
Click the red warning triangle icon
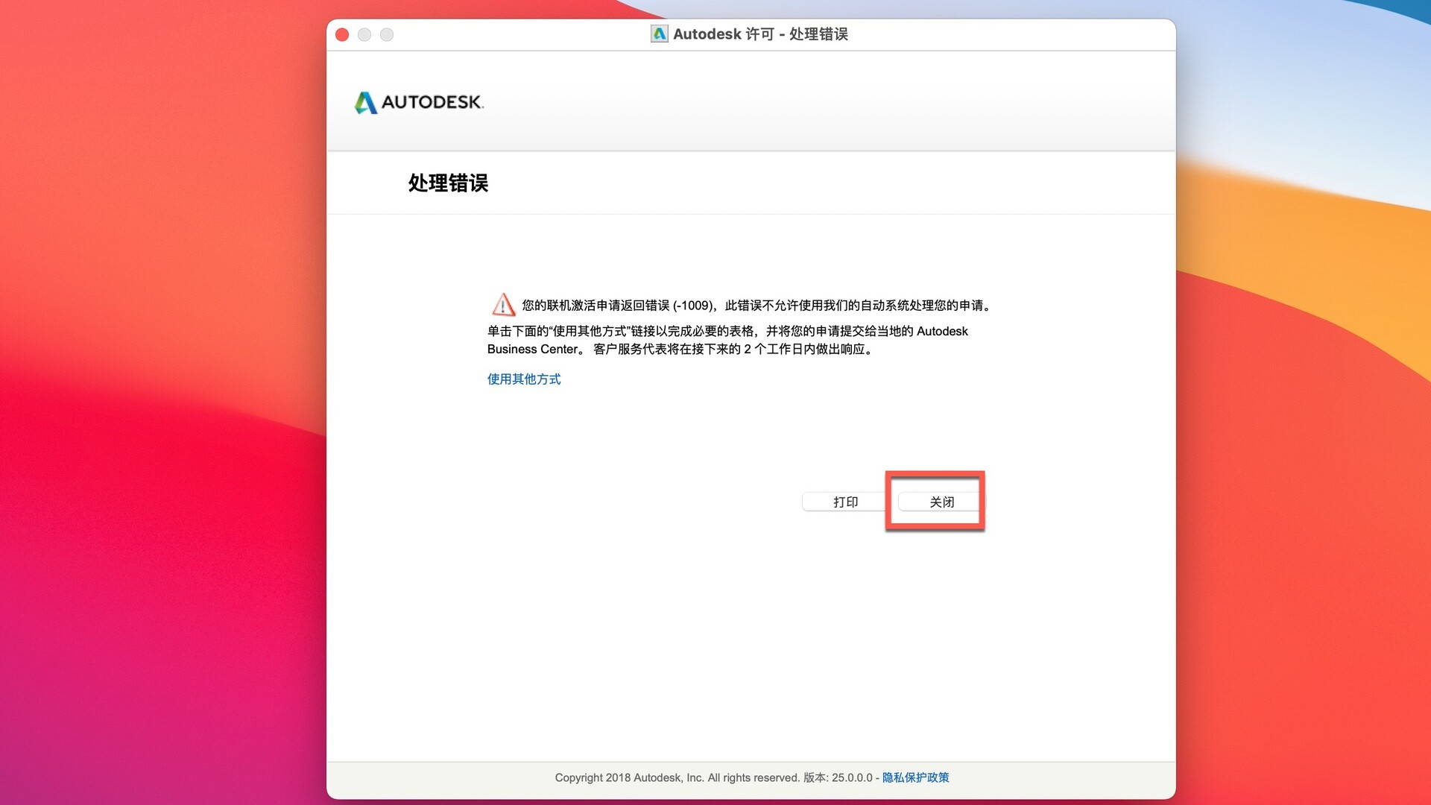(x=503, y=305)
